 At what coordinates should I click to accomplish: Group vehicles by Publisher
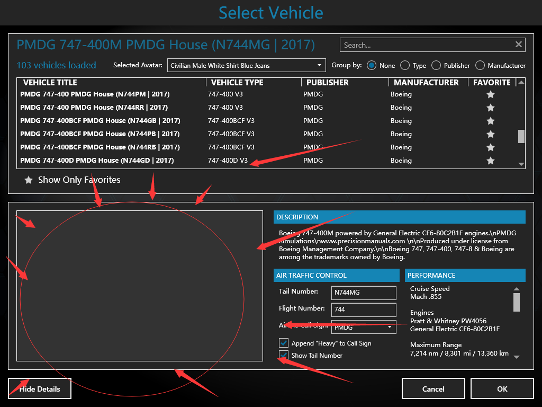[x=436, y=65]
